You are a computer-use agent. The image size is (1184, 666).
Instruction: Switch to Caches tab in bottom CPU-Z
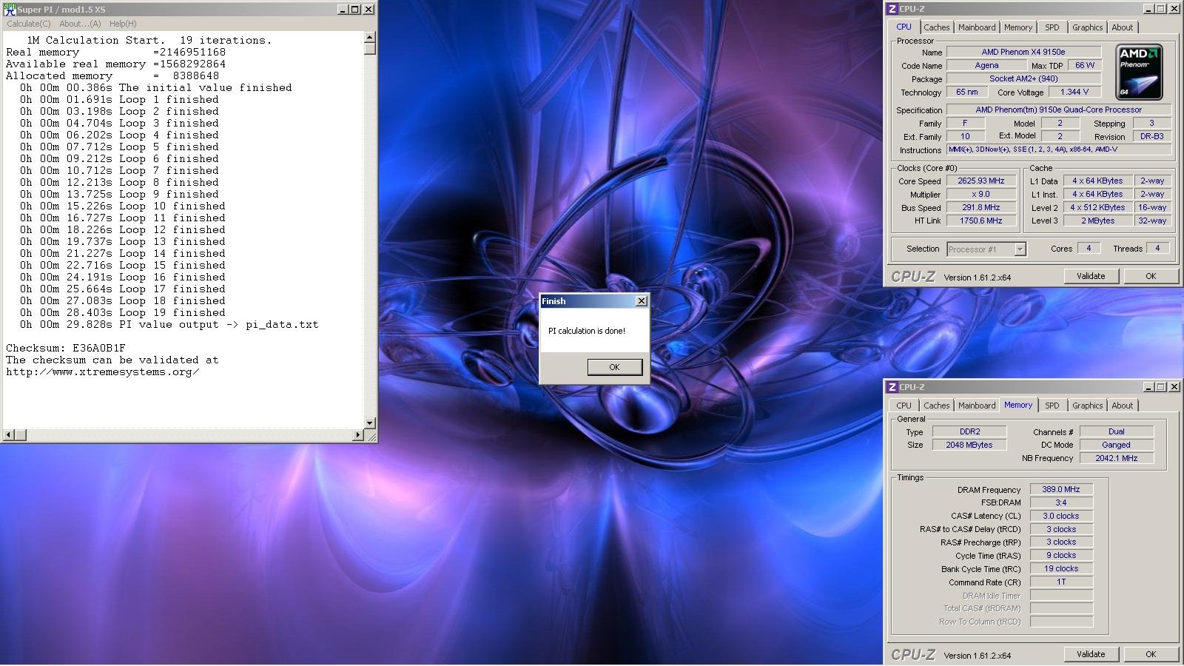[936, 406]
